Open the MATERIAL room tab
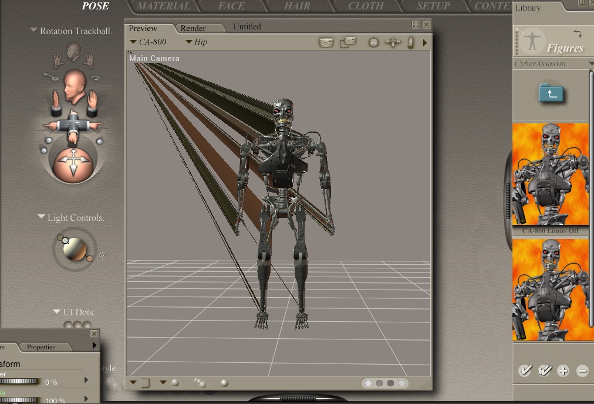Image resolution: width=594 pixels, height=404 pixels. [163, 6]
